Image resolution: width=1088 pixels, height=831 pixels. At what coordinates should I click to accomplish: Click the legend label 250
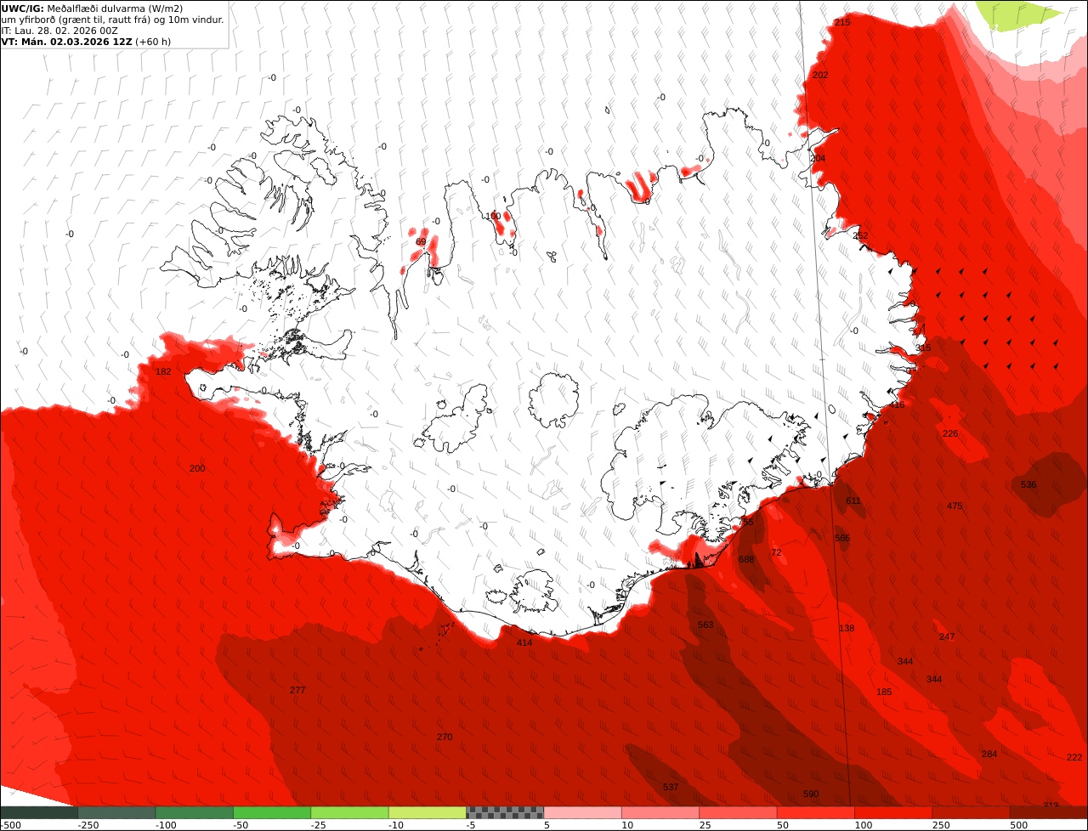click(940, 825)
